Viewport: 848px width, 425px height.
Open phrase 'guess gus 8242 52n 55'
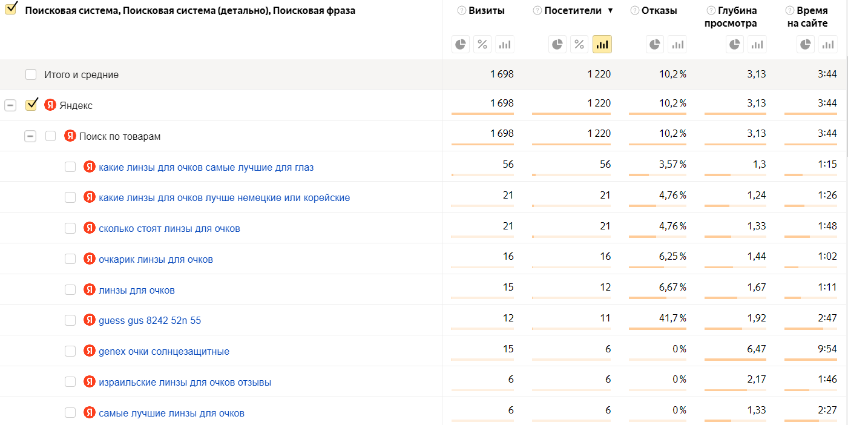(150, 321)
